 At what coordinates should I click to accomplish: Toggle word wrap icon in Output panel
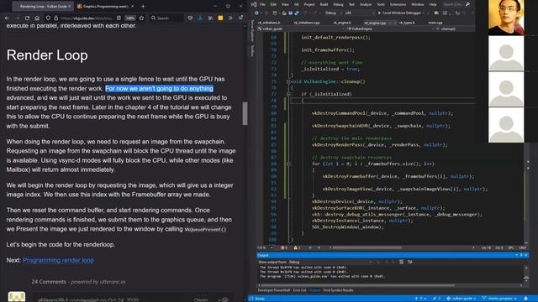pos(409,262)
